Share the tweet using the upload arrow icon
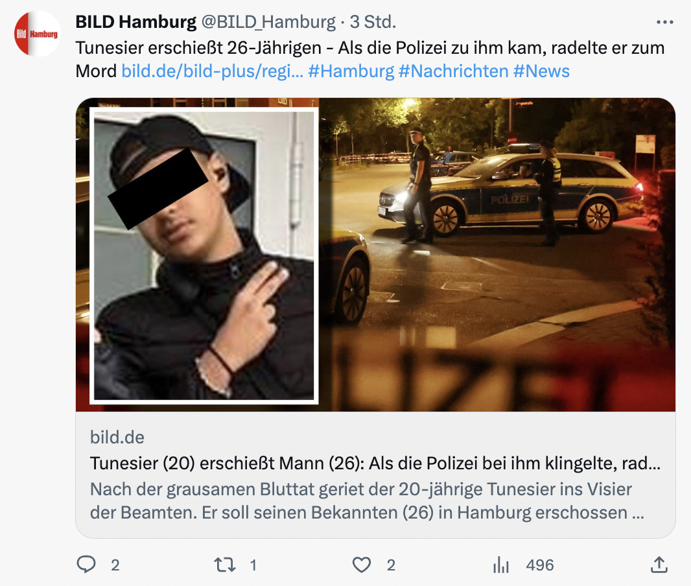The height and width of the screenshot is (586, 691). [659, 565]
